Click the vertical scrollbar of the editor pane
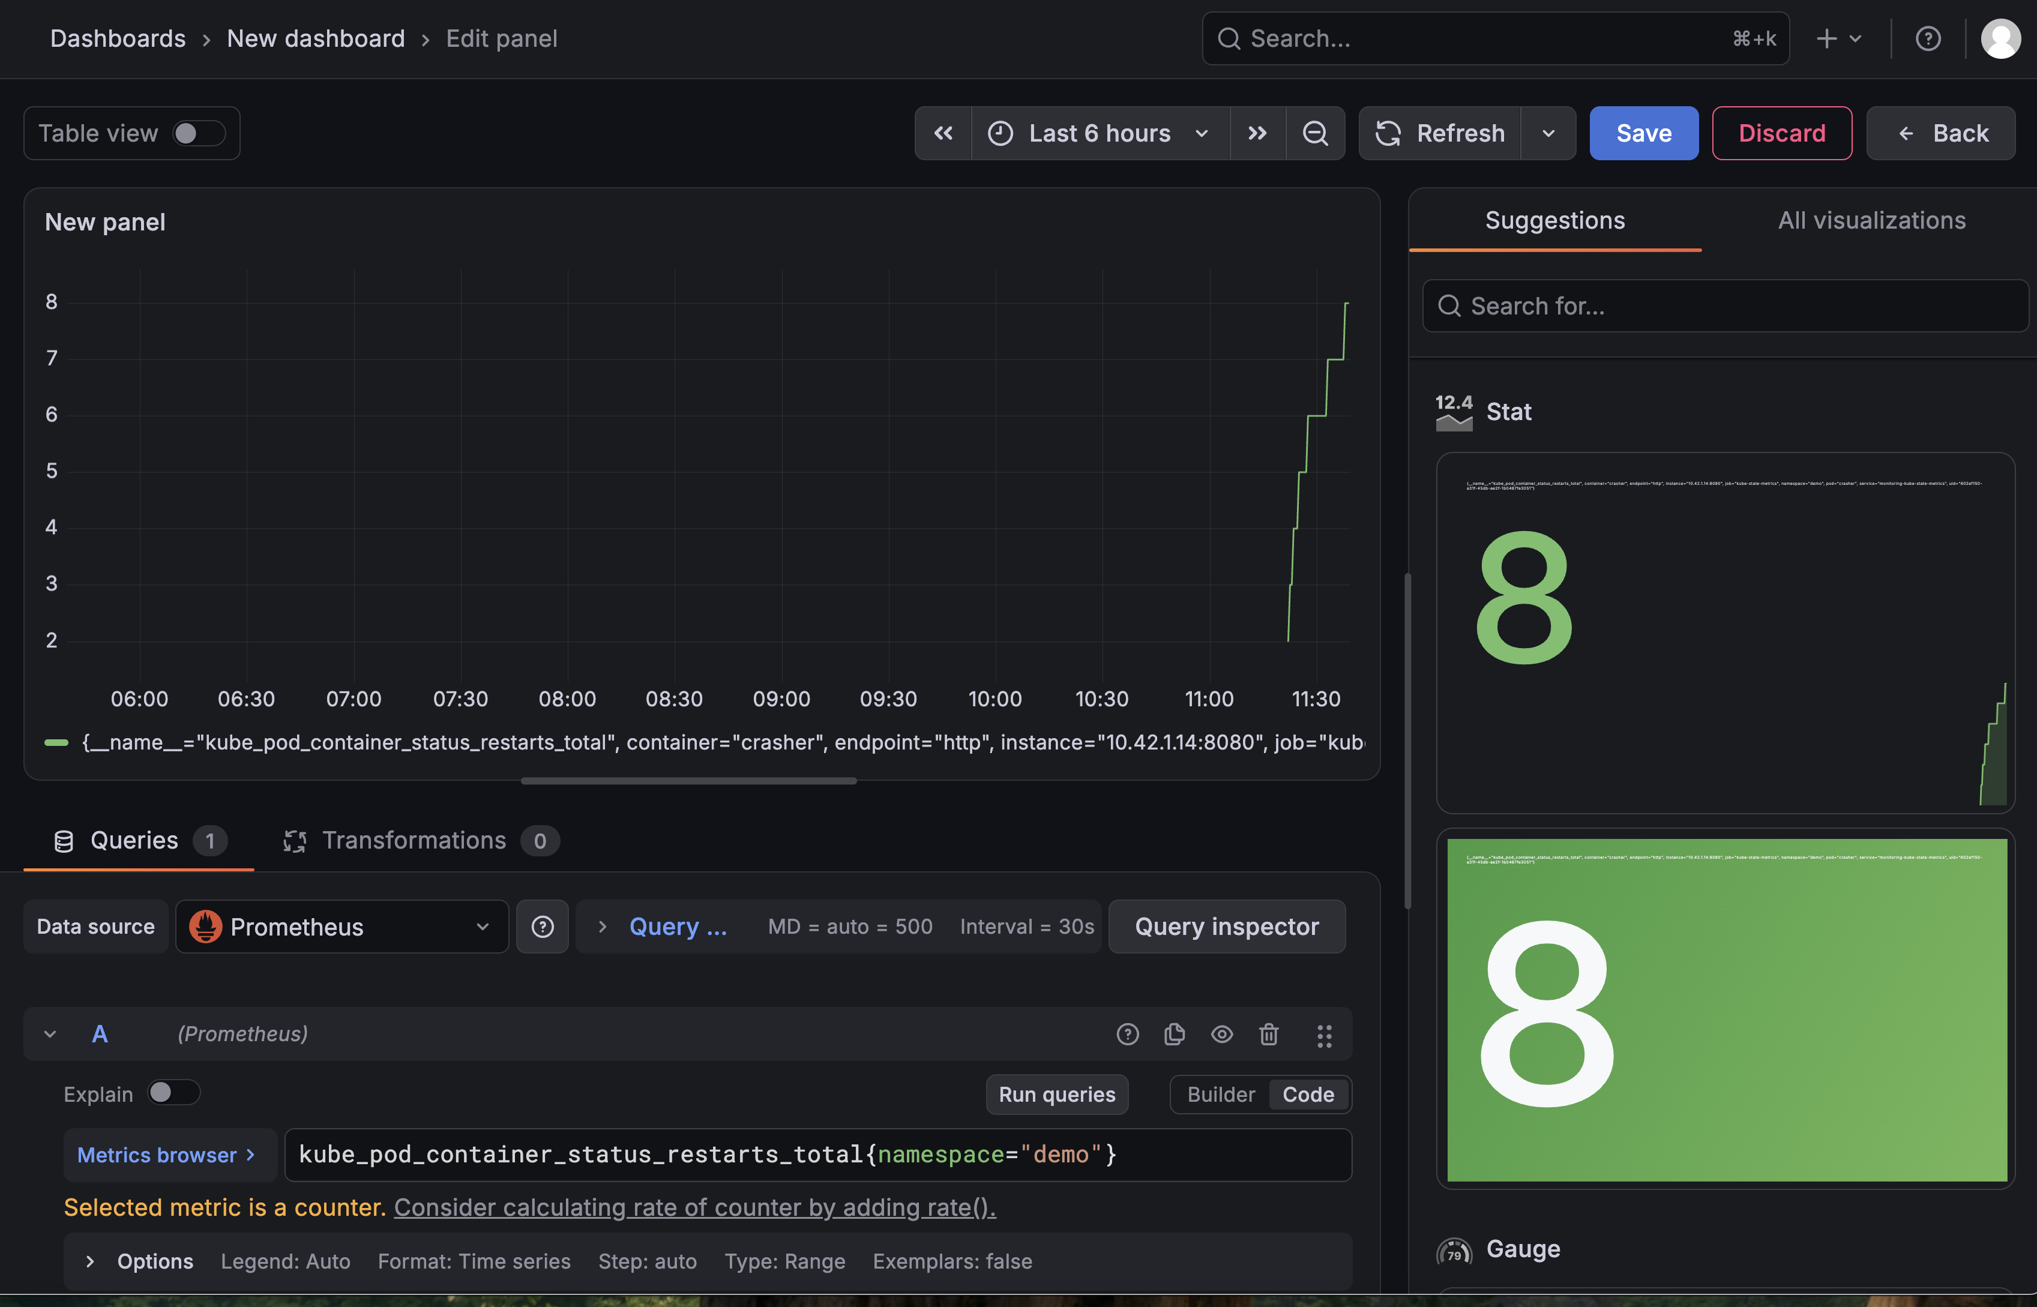Image resolution: width=2037 pixels, height=1307 pixels. (1407, 741)
